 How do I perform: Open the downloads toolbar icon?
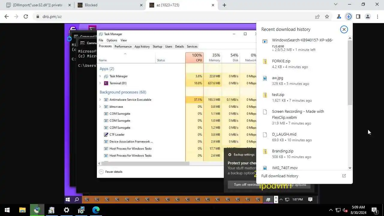tap(348, 17)
